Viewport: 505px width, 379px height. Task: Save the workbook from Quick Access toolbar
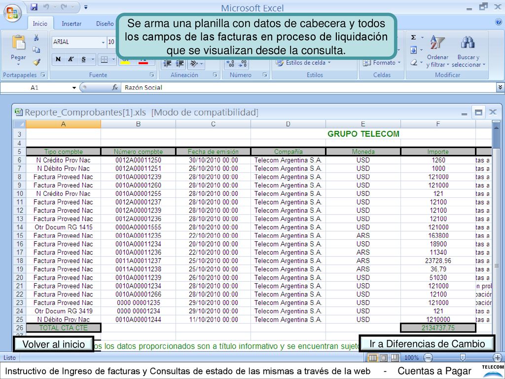(x=34, y=7)
